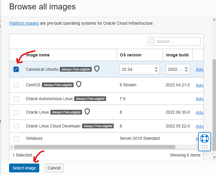The image size is (216, 175).
Task: Open the Platform images link
Action: (x=24, y=23)
